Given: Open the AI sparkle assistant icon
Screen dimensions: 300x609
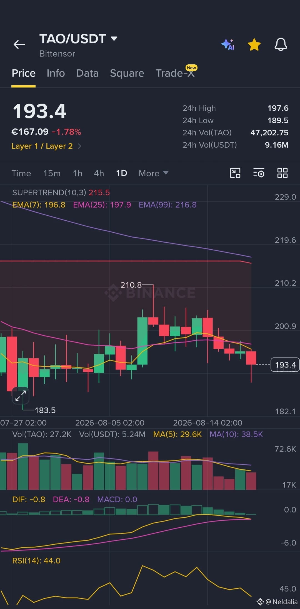Looking at the screenshot, I should click(228, 45).
